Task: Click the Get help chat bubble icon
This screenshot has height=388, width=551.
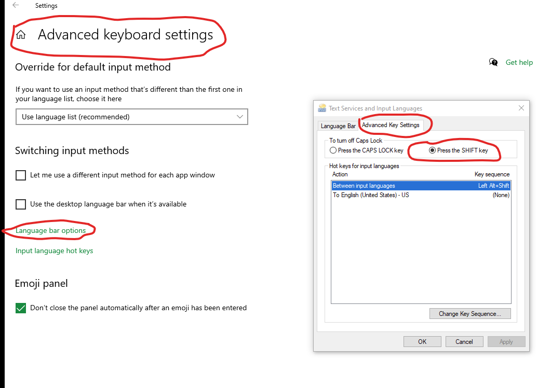Action: 493,62
